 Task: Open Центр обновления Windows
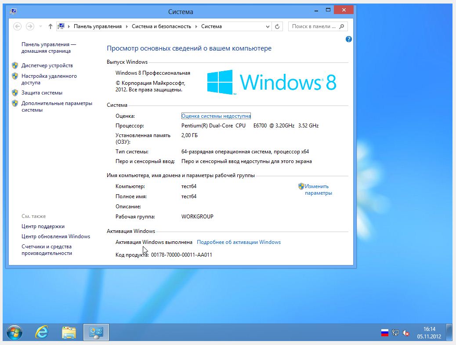56,236
